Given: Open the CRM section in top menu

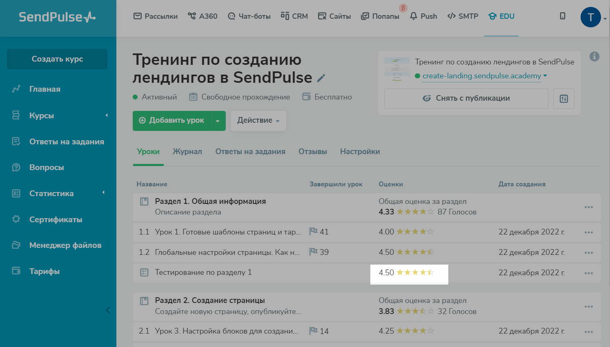Looking at the screenshot, I should click(294, 16).
